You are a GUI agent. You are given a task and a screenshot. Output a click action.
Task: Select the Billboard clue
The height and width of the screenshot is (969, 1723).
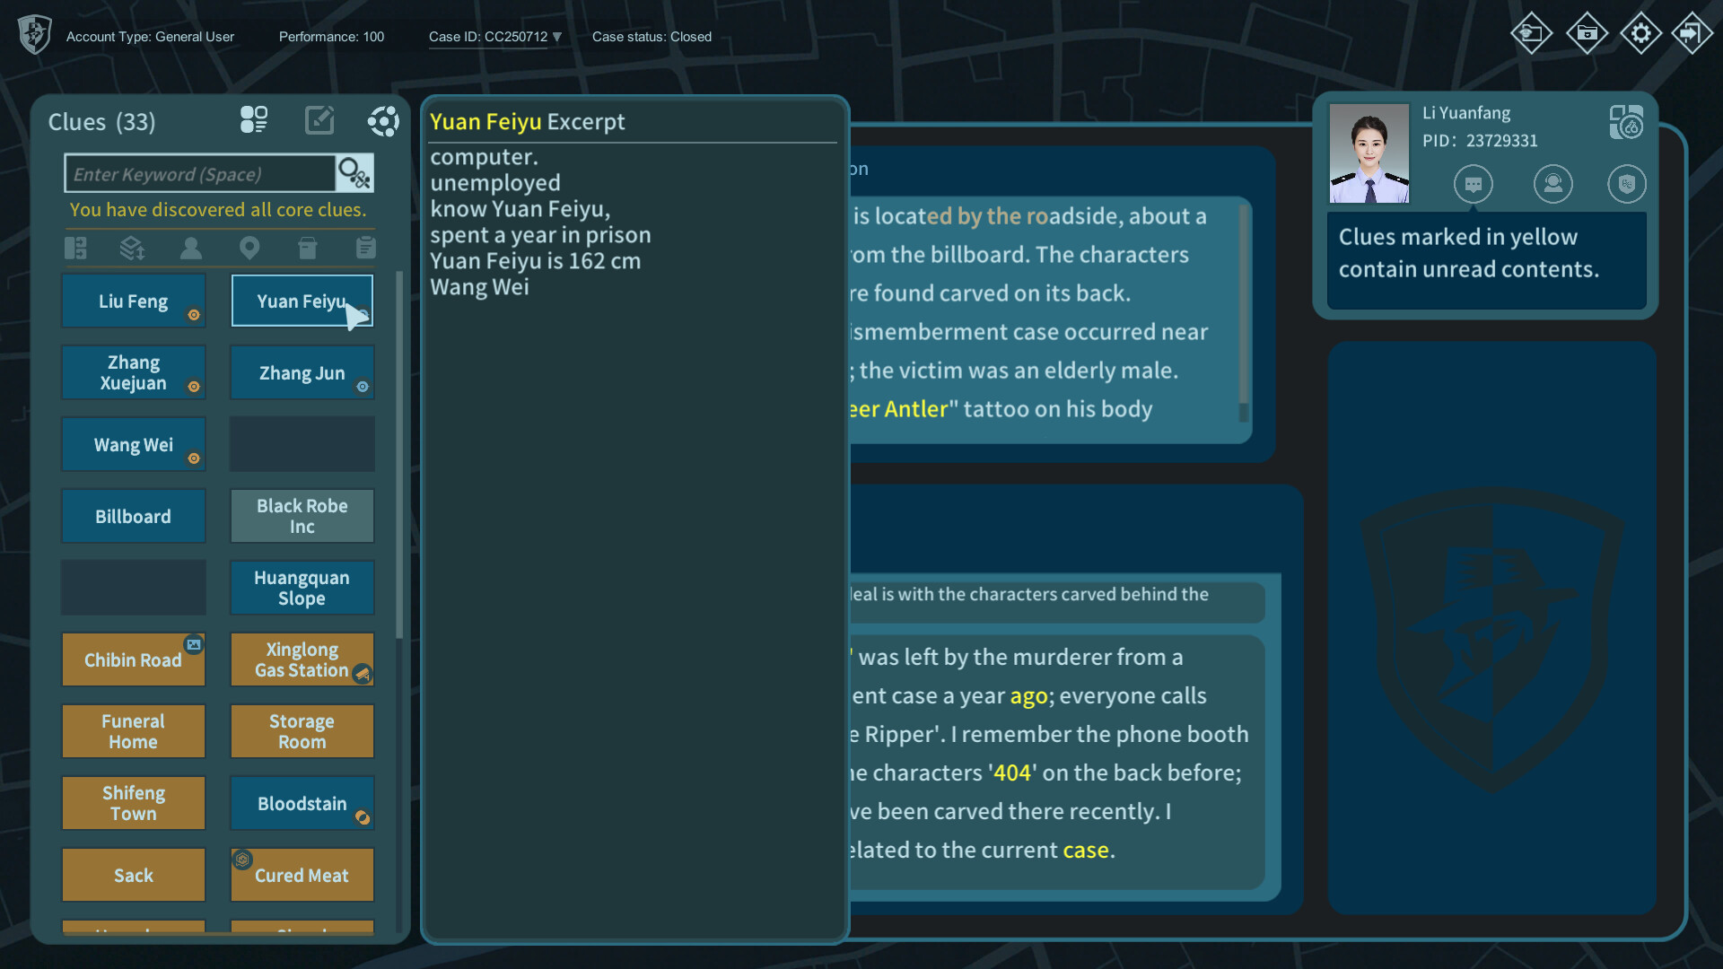(x=133, y=516)
